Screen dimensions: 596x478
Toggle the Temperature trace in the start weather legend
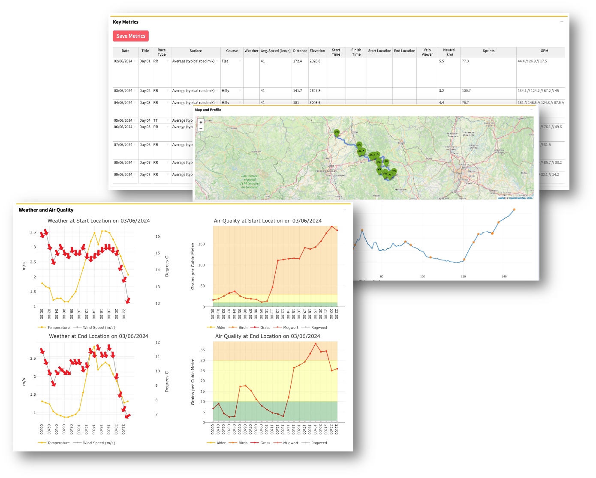click(59, 327)
